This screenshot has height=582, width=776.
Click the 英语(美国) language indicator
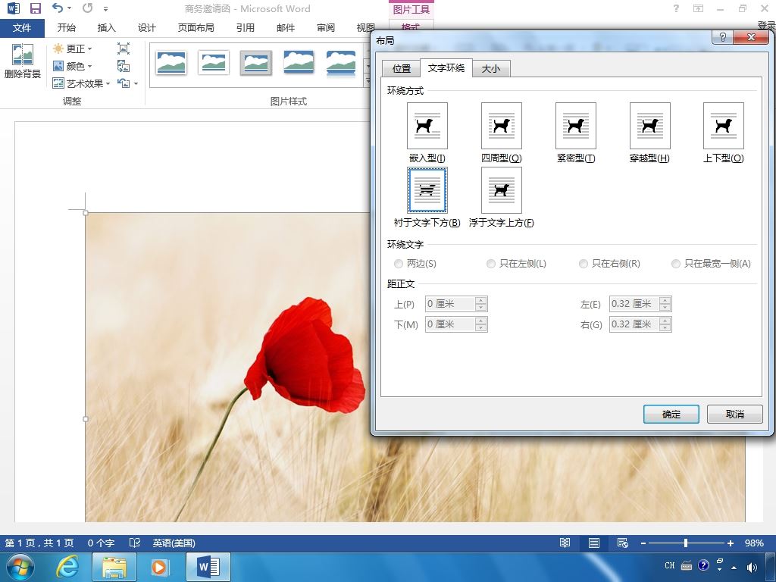(x=174, y=543)
